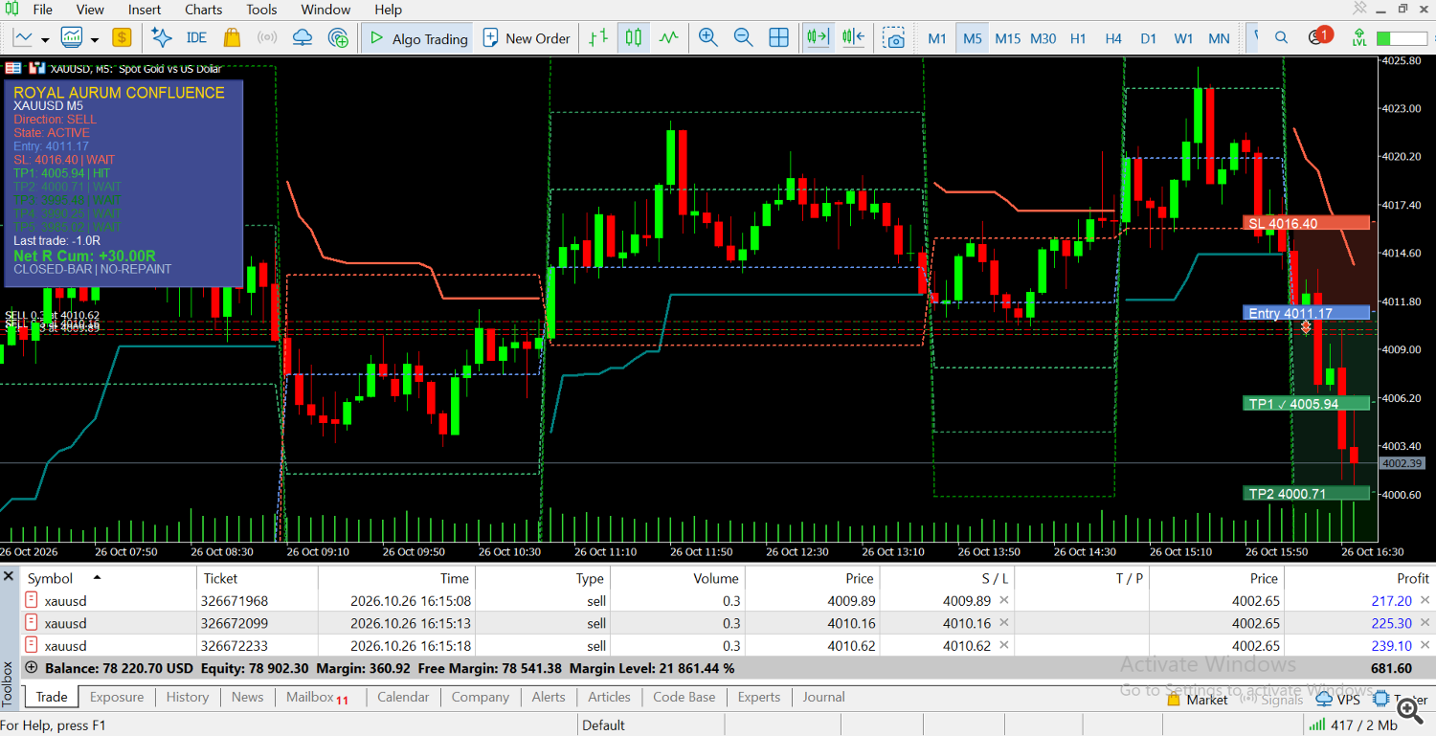Click the SL 4016.40 level label

[x=1307, y=223]
